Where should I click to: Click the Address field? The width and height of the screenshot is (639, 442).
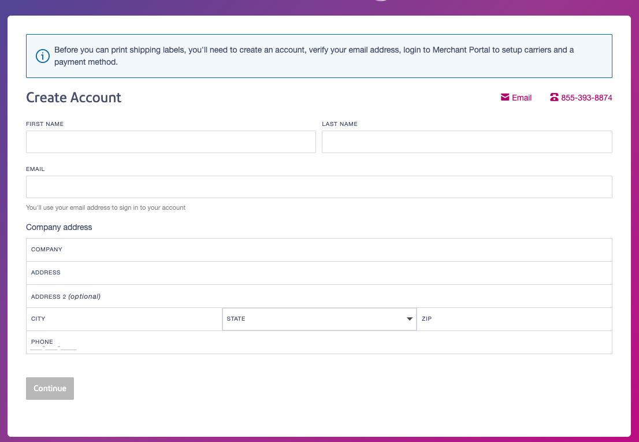[319, 273]
